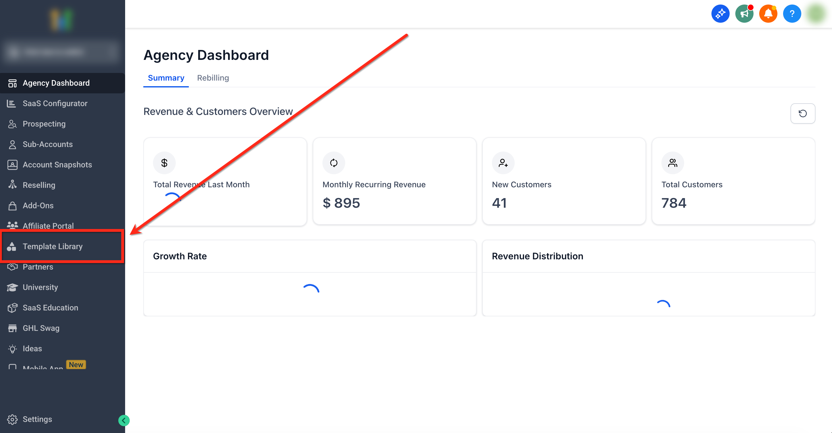Open Settings gear in sidebar

point(37,419)
